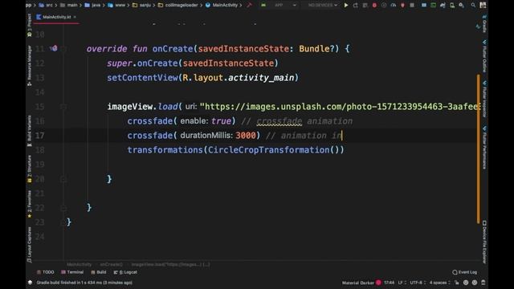Open the Terminal tool window

72,272
